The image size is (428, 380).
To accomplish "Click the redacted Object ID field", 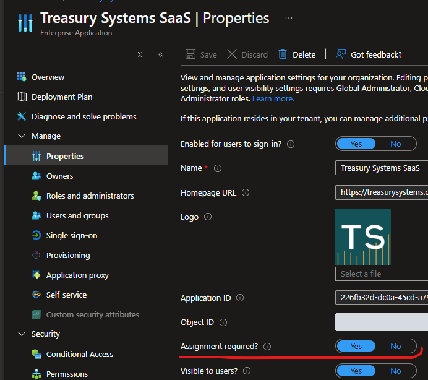I will point(382,322).
